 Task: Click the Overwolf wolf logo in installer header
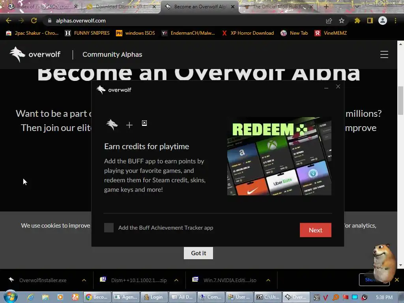[x=101, y=90]
